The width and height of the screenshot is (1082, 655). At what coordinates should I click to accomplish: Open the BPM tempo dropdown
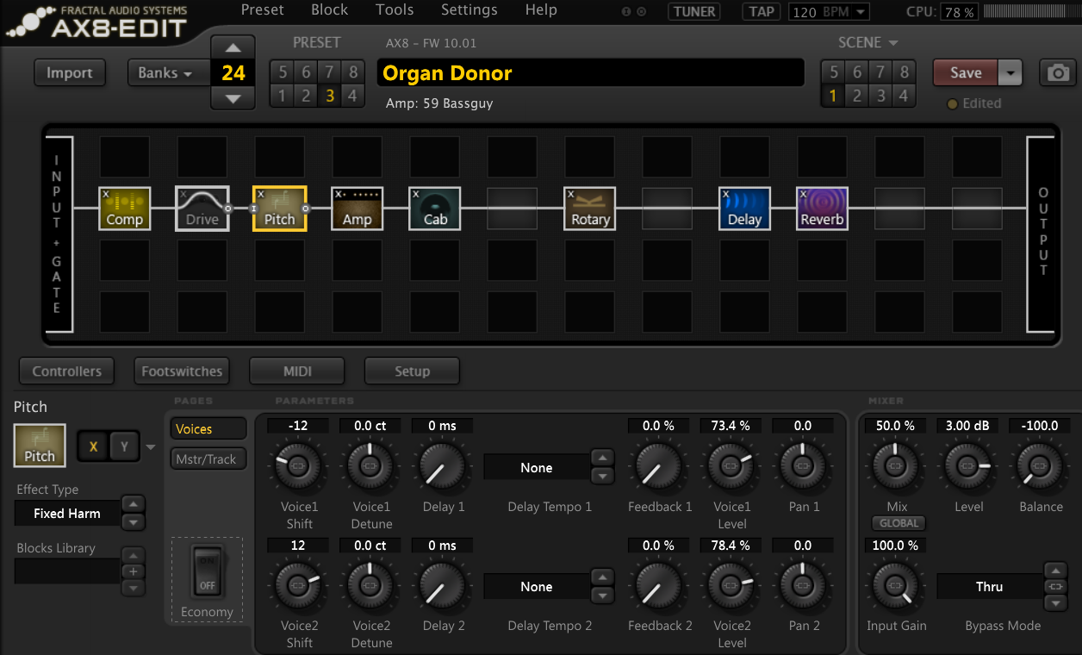pyautogui.click(x=829, y=12)
